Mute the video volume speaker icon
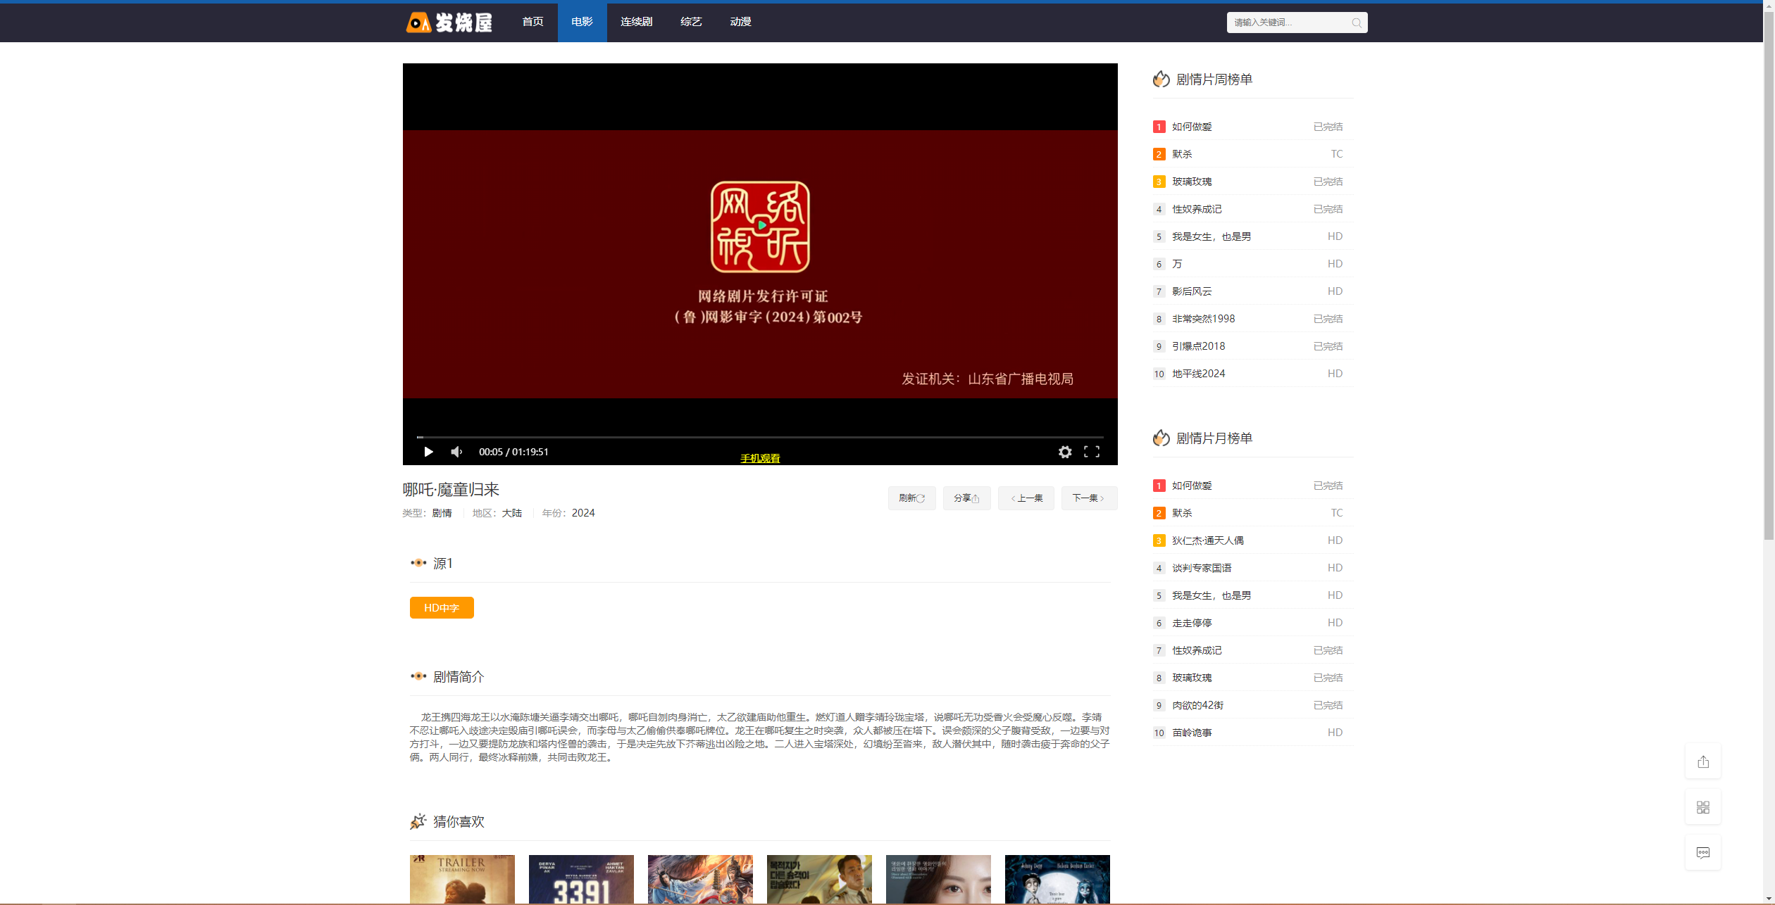This screenshot has height=905, width=1775. [x=456, y=452]
